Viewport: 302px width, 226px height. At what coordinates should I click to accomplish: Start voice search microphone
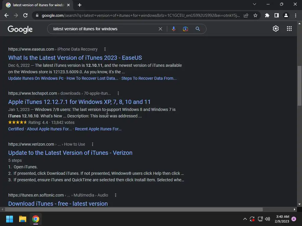tap(173, 29)
